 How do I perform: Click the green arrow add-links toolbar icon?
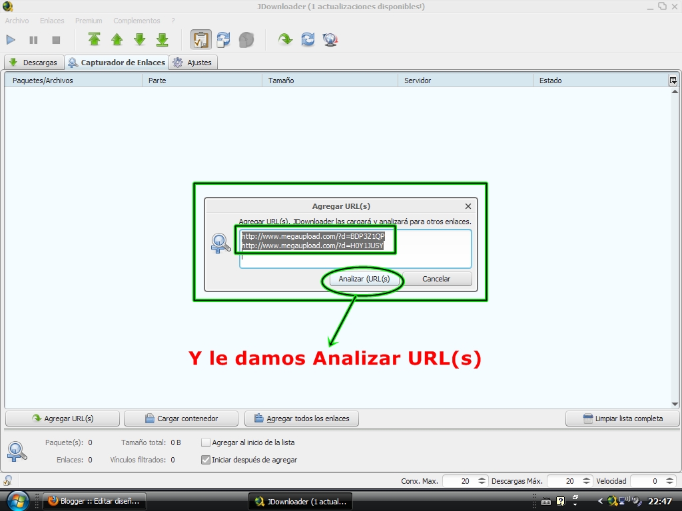pos(285,39)
